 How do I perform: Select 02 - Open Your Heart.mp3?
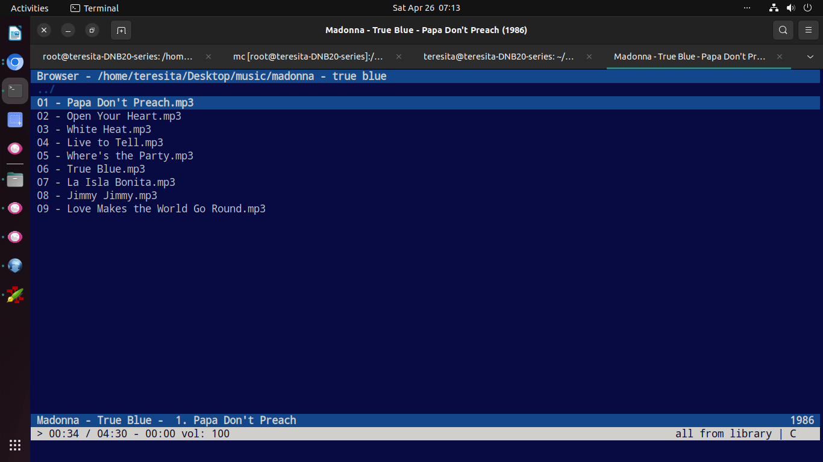coord(109,116)
